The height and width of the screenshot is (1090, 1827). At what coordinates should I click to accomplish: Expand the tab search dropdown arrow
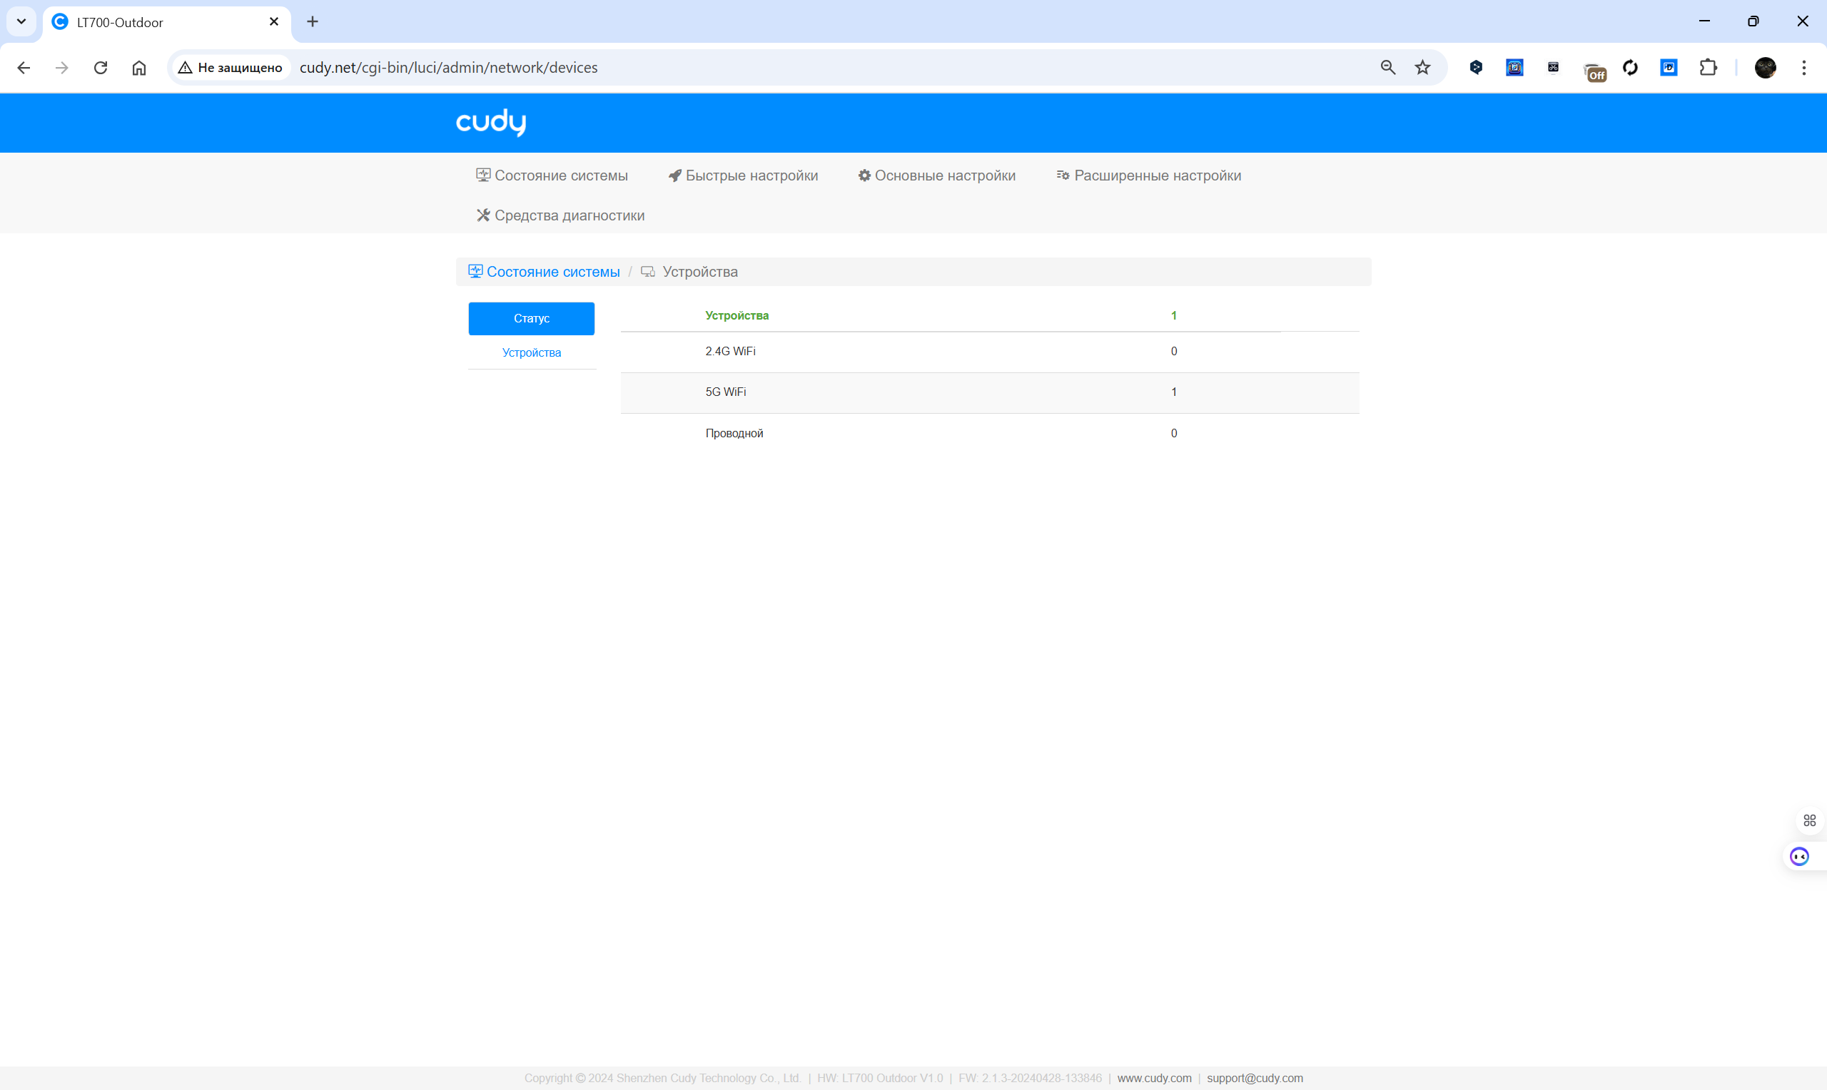[x=21, y=21]
